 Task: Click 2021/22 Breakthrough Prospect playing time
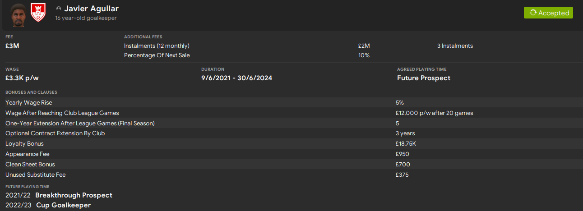[x=59, y=195]
